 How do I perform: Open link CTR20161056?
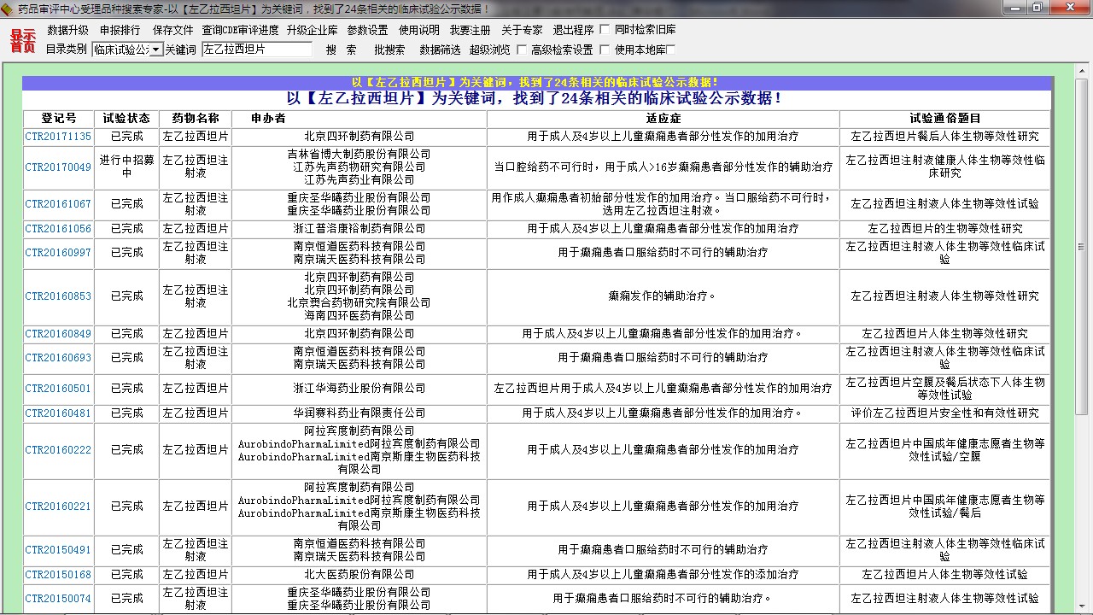click(58, 229)
